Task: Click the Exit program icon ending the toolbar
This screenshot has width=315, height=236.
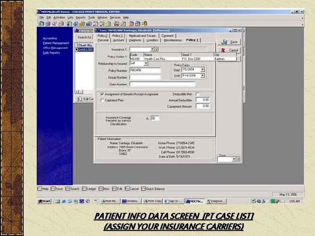Action: (x=144, y=24)
